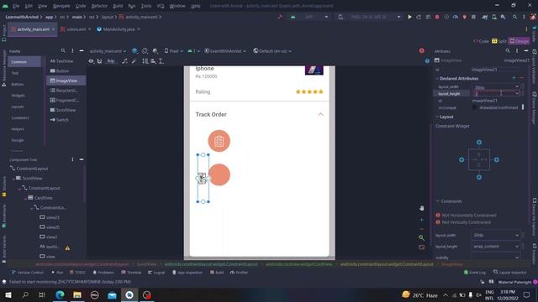
Task: Open the view options eye icon
Action: [x=91, y=61]
